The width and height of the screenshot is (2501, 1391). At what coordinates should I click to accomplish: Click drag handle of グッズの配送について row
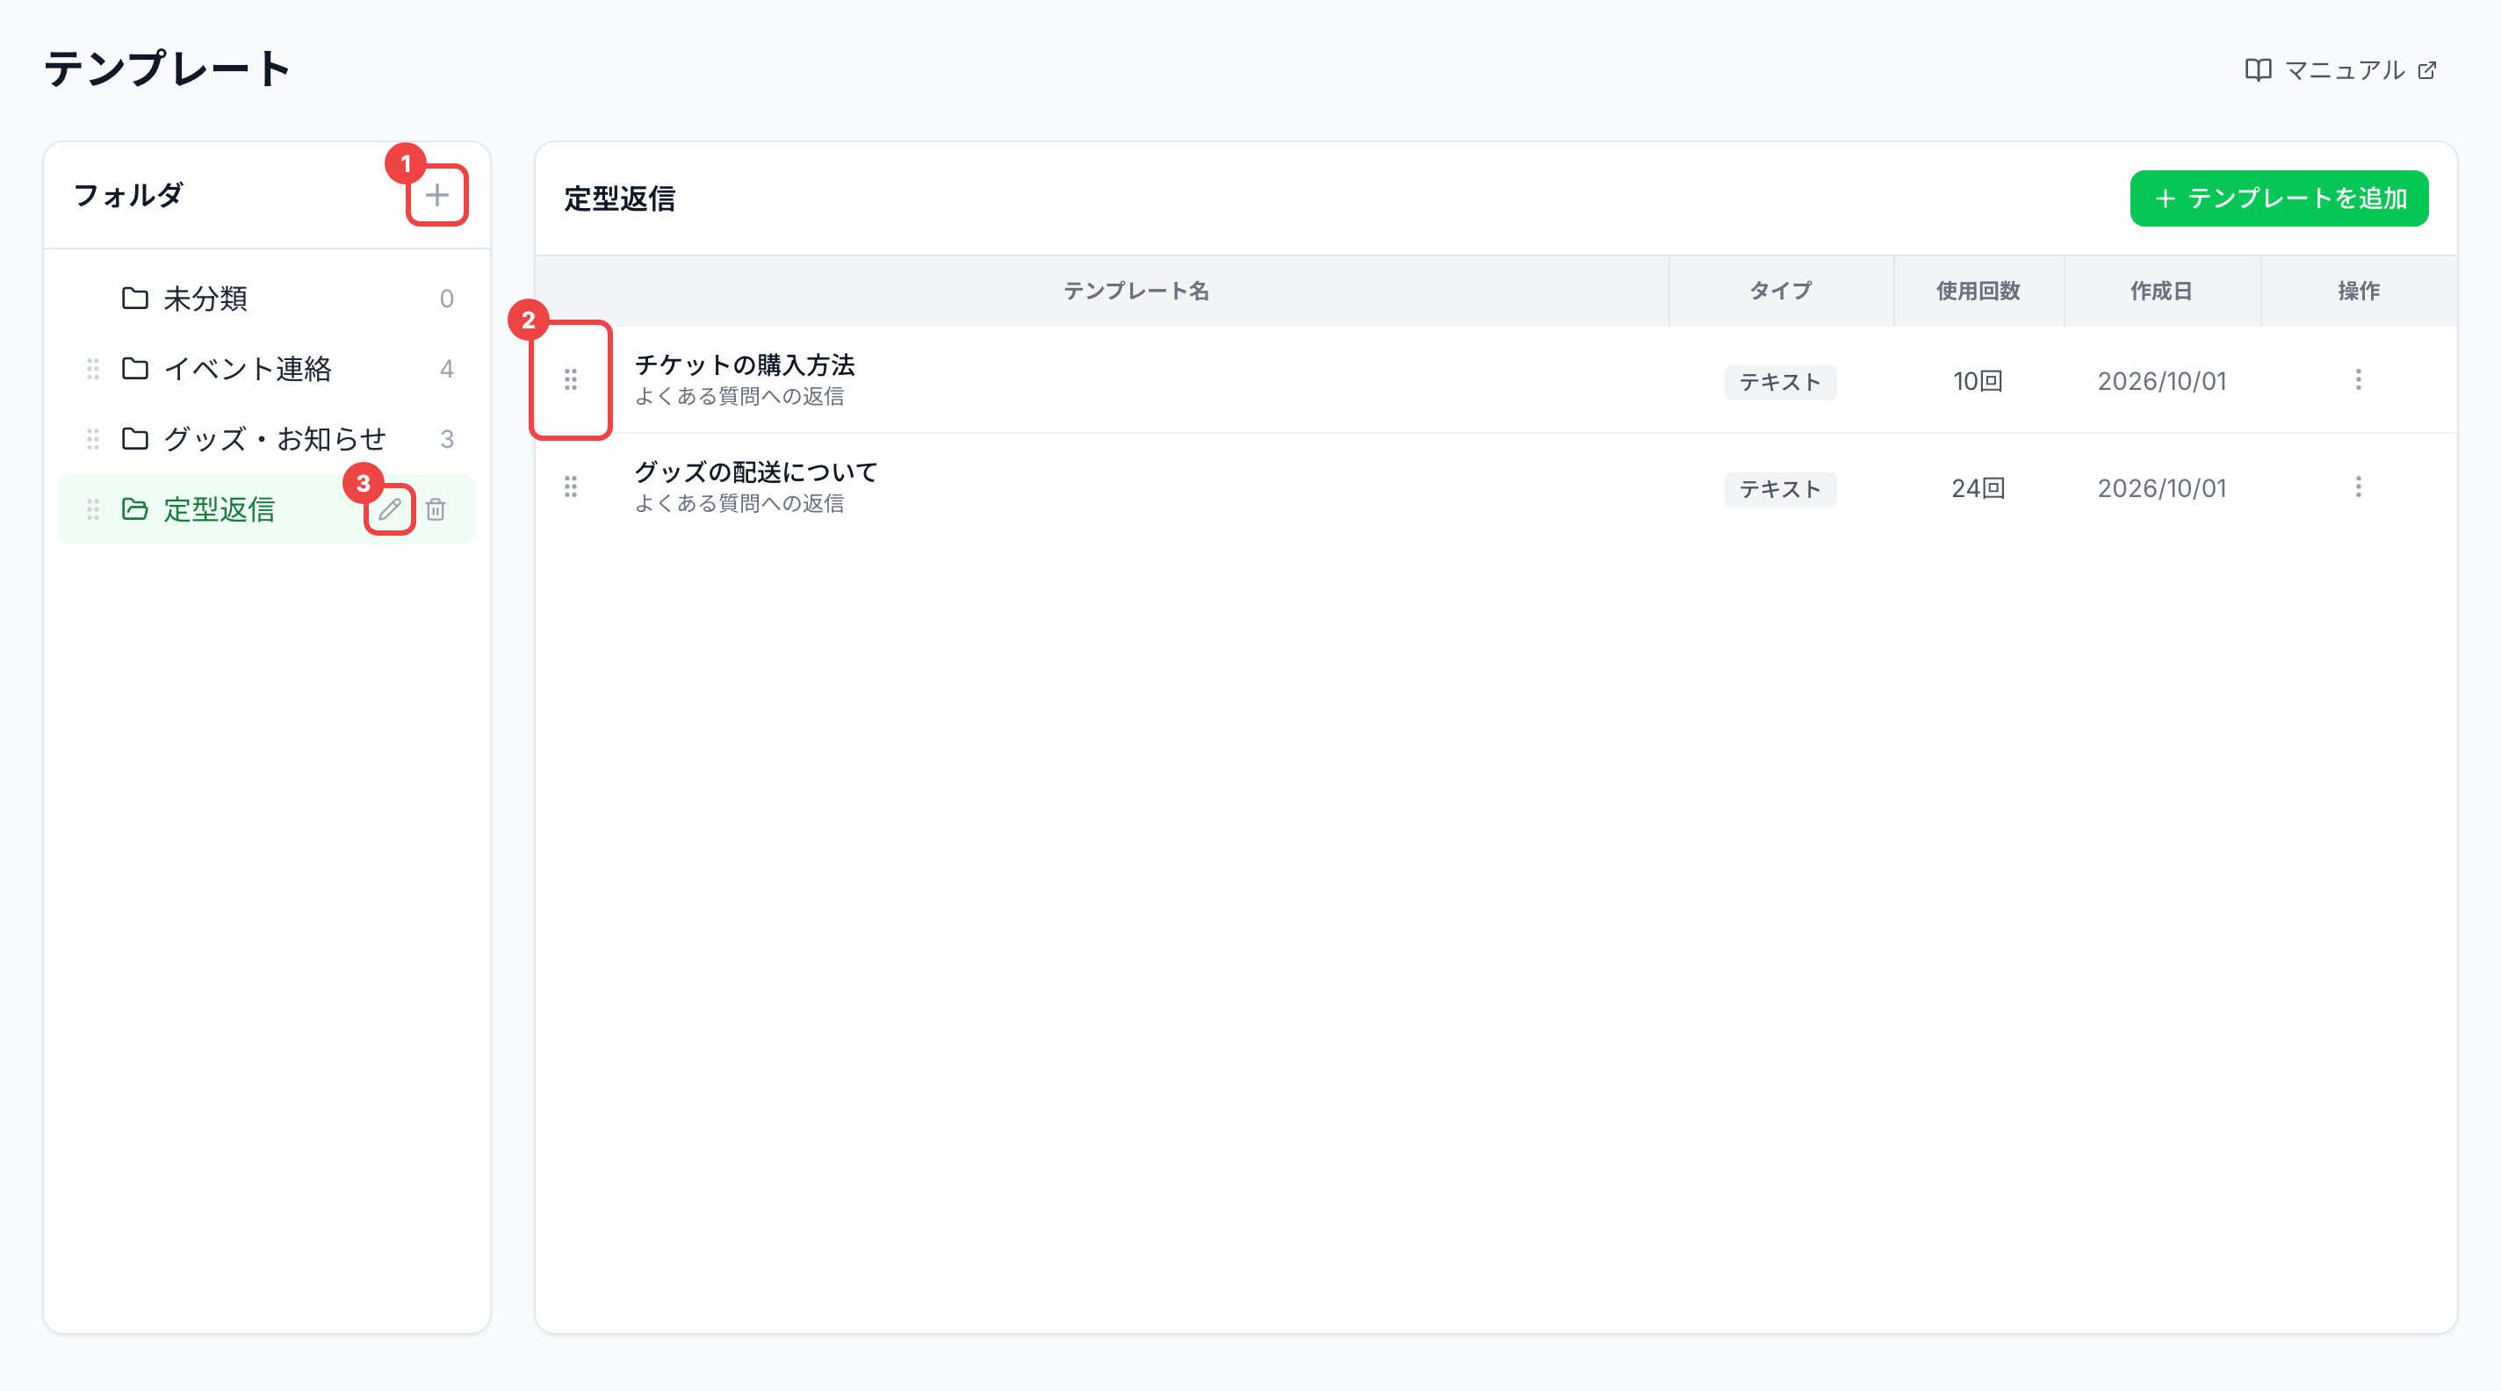(571, 486)
